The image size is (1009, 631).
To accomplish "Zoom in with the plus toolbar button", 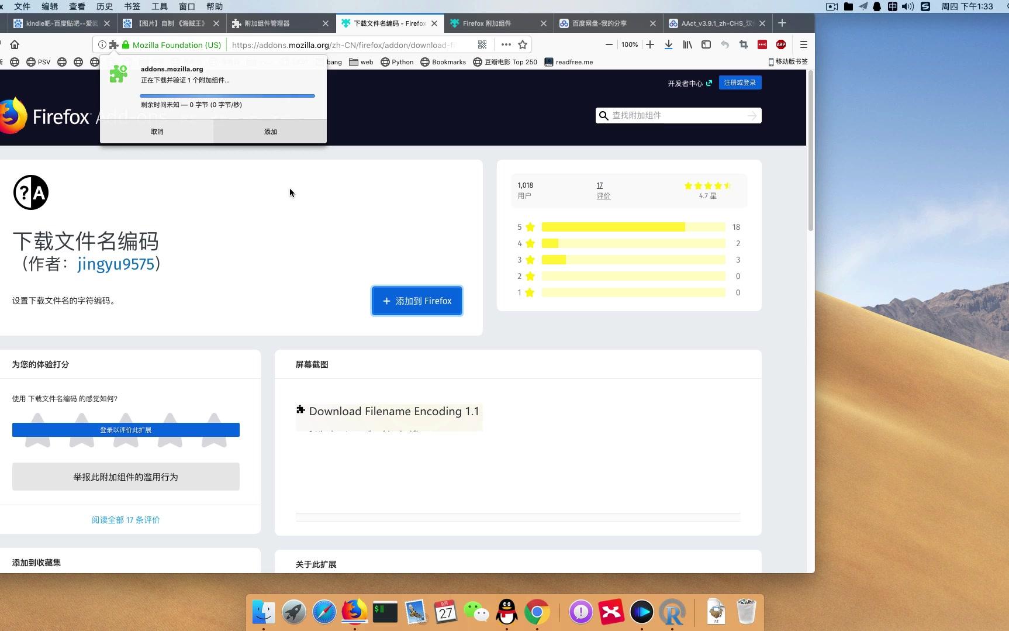I will coord(650,44).
